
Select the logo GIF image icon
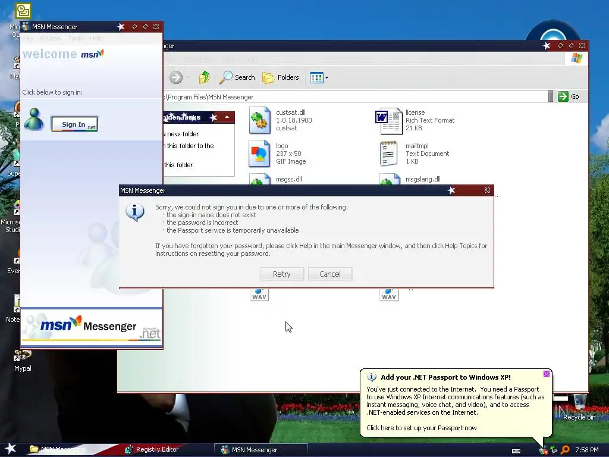coord(259,154)
